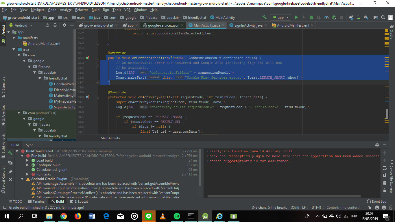
Task: Sync project with Gradle files icon
Action: pyautogui.click(x=351, y=17)
